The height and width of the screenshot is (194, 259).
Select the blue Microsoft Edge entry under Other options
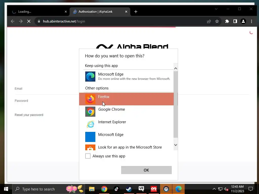pyautogui.click(x=126, y=137)
